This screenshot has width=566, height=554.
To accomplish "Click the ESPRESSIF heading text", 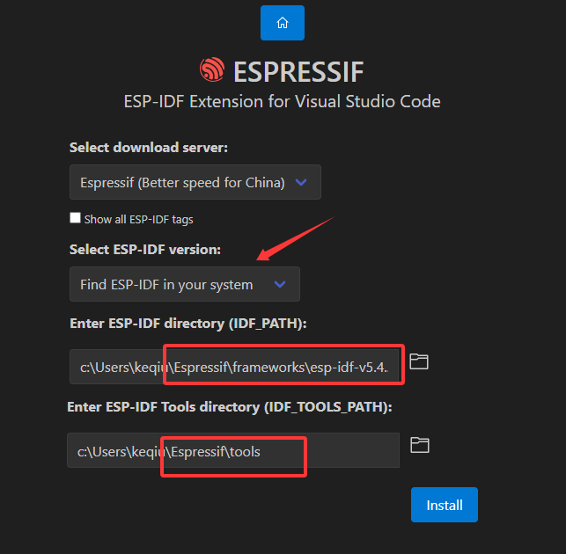I will tap(298, 71).
